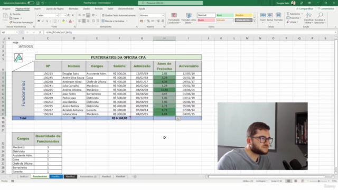
Task: Open Comentários pane
Action: click(x=326, y=8)
